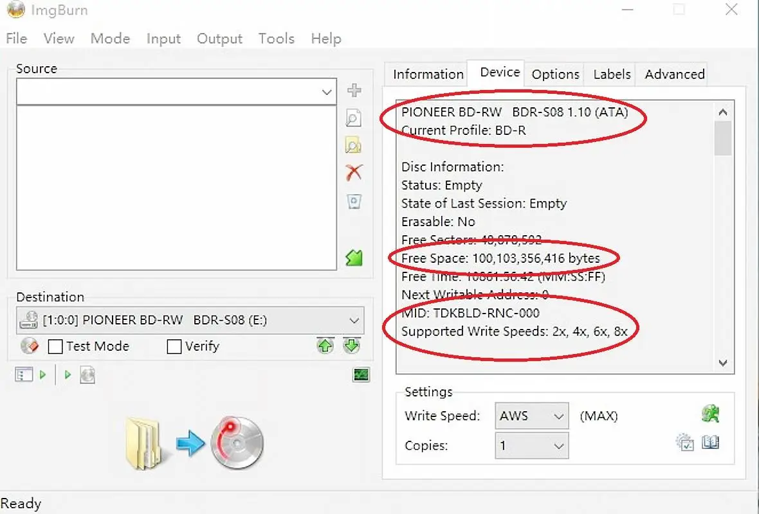
Task: Click the 'State of Last Session: Empty' line
Action: click(484, 204)
